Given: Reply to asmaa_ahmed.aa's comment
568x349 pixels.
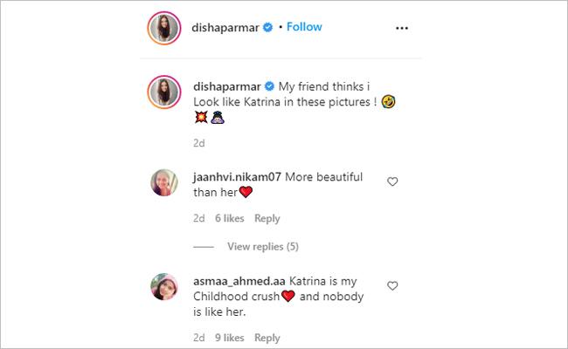Looking at the screenshot, I should click(267, 339).
